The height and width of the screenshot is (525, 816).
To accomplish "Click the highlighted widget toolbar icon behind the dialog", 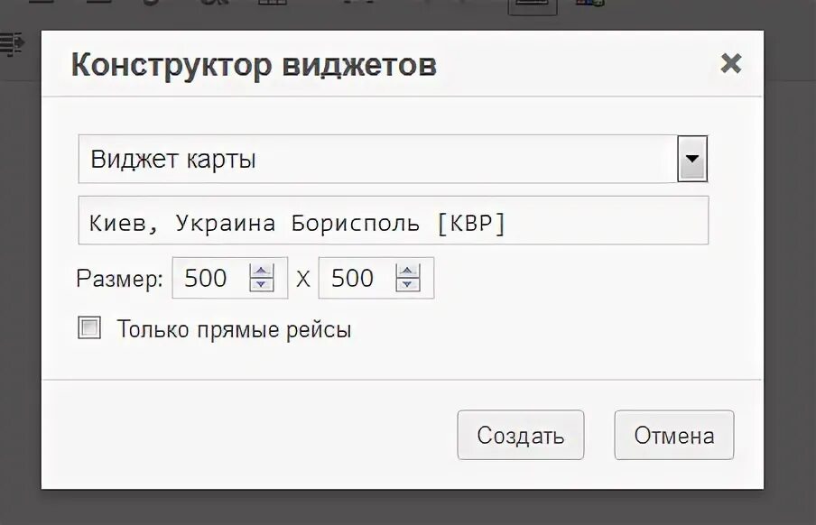I will pyautogui.click(x=533, y=5).
